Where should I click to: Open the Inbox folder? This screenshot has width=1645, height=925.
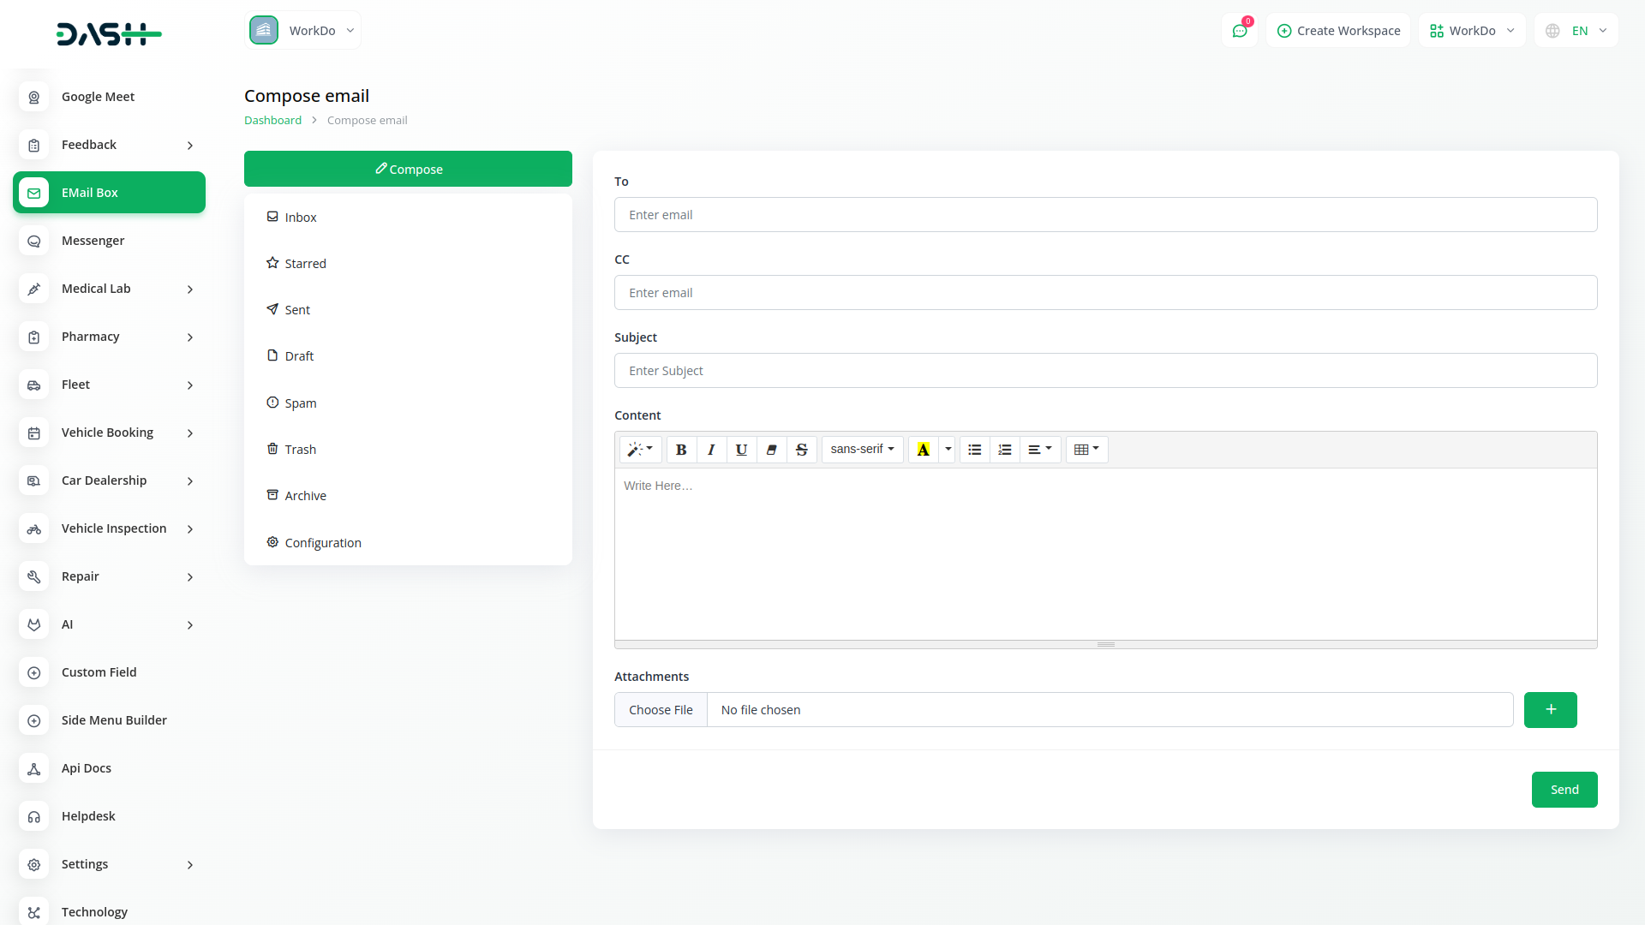(x=408, y=218)
